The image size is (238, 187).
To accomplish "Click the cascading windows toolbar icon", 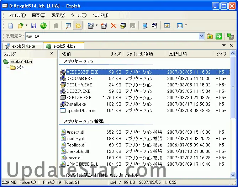I will [x=154, y=26].
